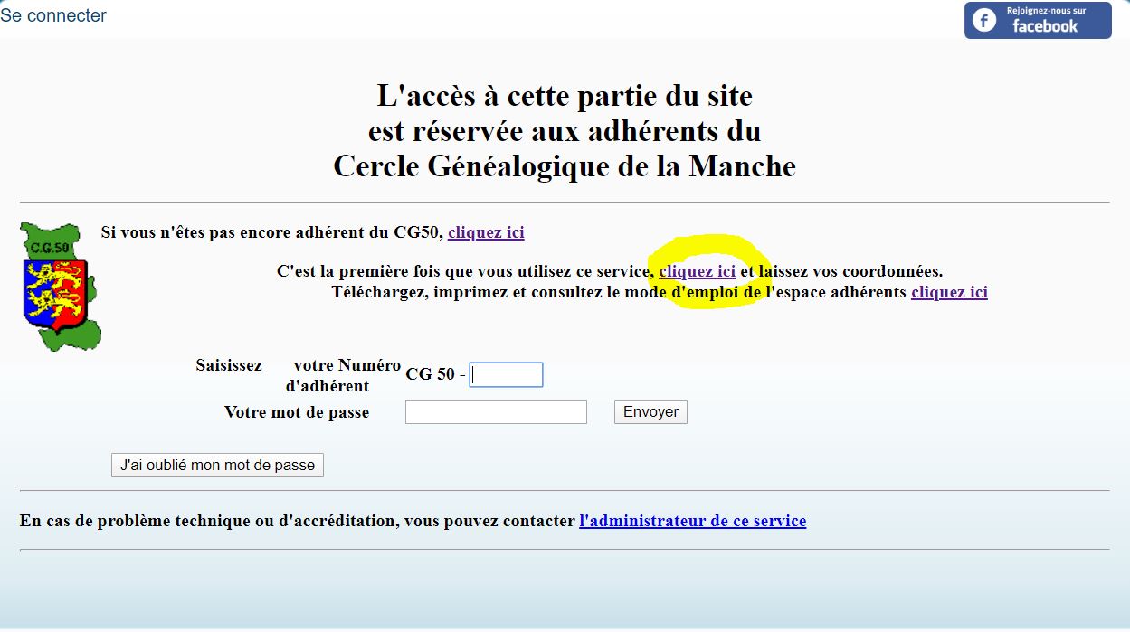Image resolution: width=1130 pixels, height=632 pixels.
Task: Click the 'Saisissez votre Numéro d'adhérent' label
Action: tap(298, 375)
